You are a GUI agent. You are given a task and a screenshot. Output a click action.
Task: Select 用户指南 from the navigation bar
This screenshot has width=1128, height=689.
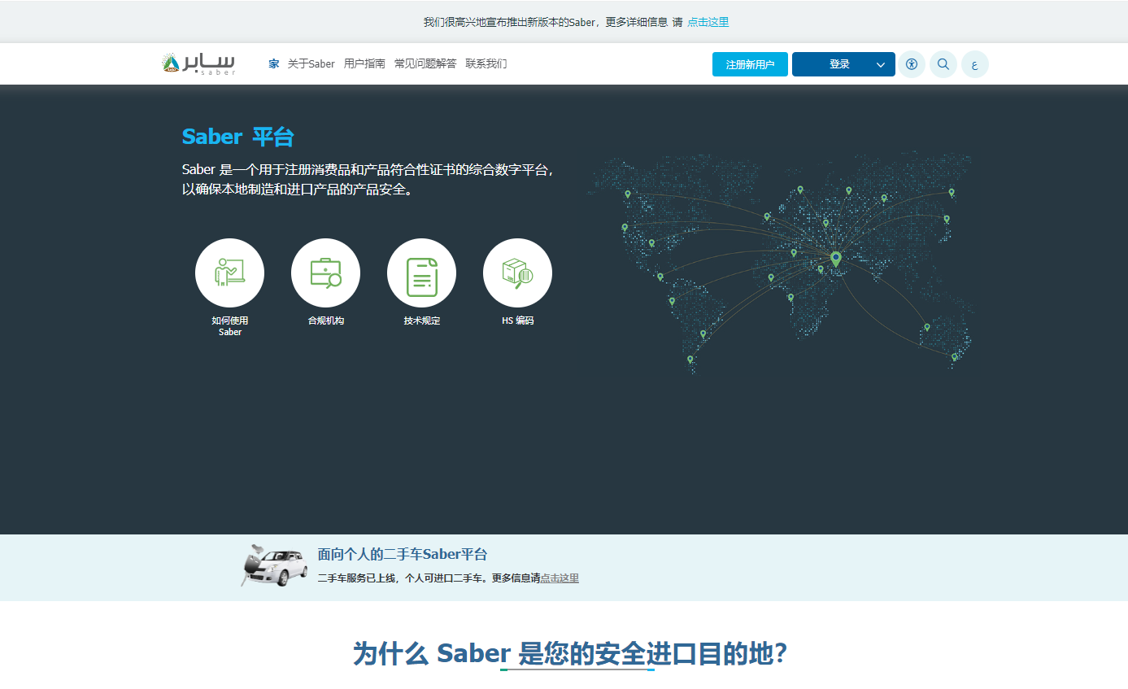click(364, 63)
